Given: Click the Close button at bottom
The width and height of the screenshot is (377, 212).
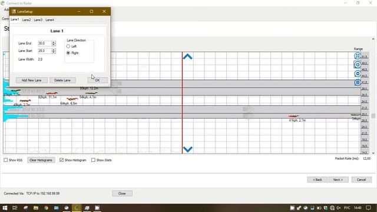Looking at the screenshot, I should pyautogui.click(x=122, y=193).
